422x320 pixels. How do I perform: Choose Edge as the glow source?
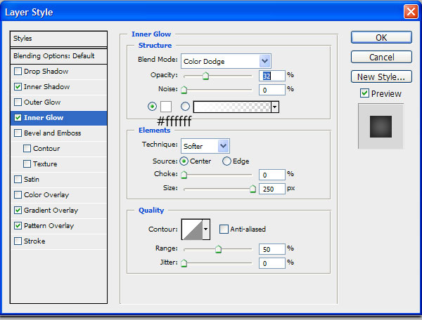tap(226, 161)
